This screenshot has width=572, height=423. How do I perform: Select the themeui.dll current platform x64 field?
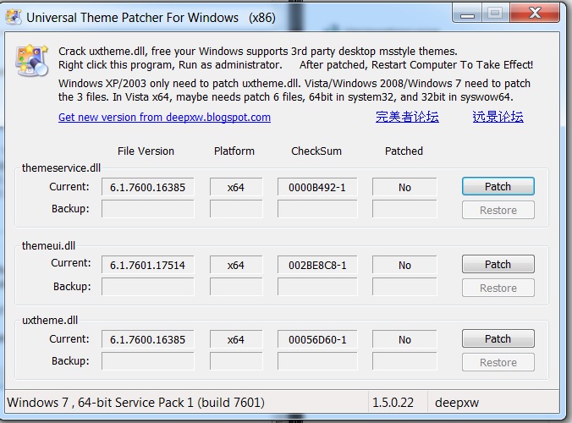coord(236,265)
